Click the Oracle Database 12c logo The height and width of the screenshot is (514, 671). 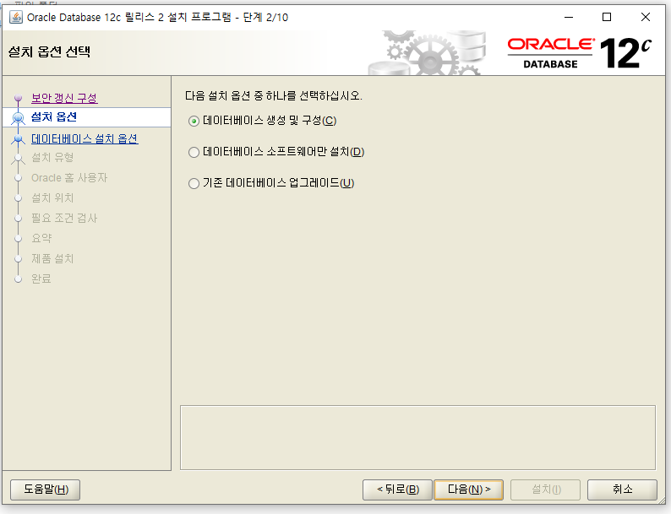click(580, 53)
